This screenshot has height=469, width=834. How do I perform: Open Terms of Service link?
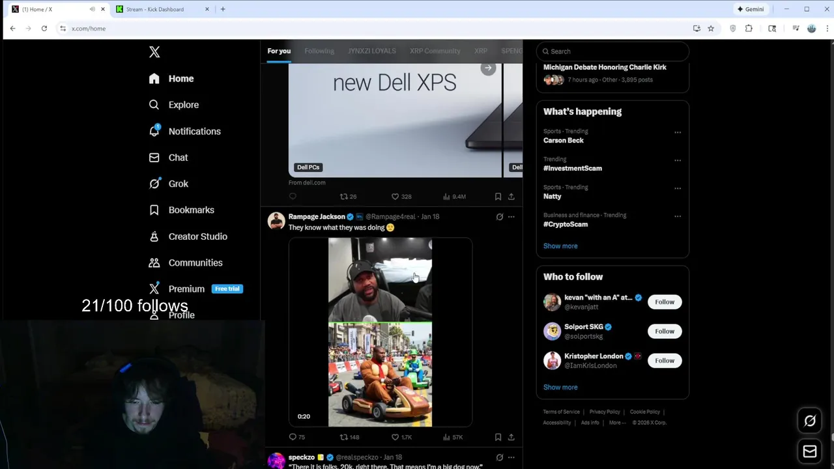(x=562, y=412)
